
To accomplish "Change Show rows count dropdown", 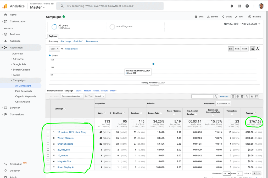I will point(227,173).
